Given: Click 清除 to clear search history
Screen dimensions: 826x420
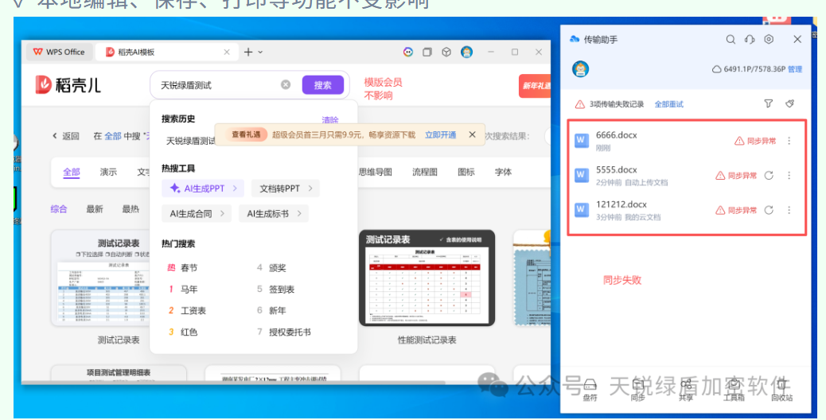Looking at the screenshot, I should click(329, 119).
